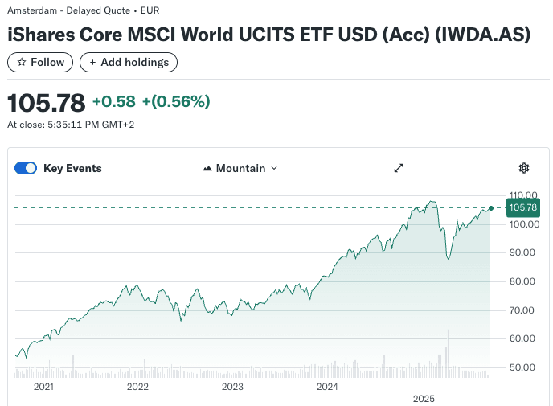This screenshot has width=553, height=406.
Task: Click the plus icon on Add holdings
Action: pos(93,62)
